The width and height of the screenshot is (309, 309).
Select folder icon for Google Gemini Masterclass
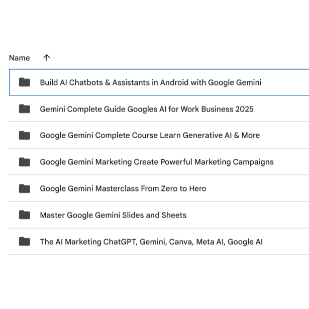click(x=25, y=188)
